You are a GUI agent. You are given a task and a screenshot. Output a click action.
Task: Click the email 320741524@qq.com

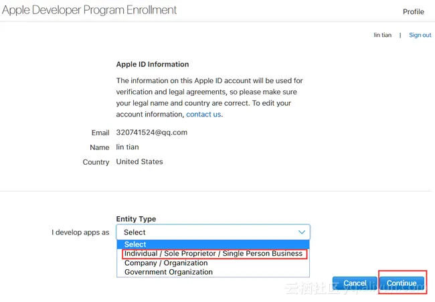tap(152, 133)
